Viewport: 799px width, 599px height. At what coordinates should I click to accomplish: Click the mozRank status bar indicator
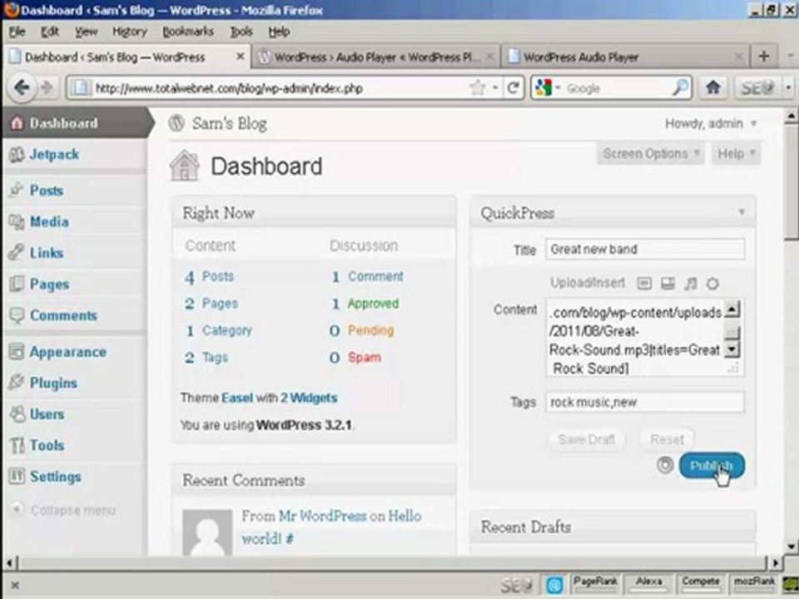(x=754, y=584)
